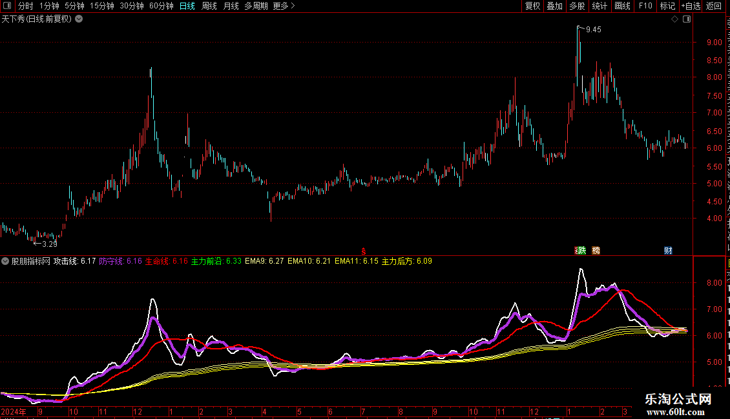Click the 统计 statistics button
730x419 pixels.
[x=600, y=6]
